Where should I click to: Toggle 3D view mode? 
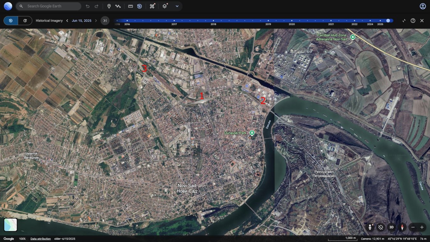pyautogui.click(x=391, y=227)
